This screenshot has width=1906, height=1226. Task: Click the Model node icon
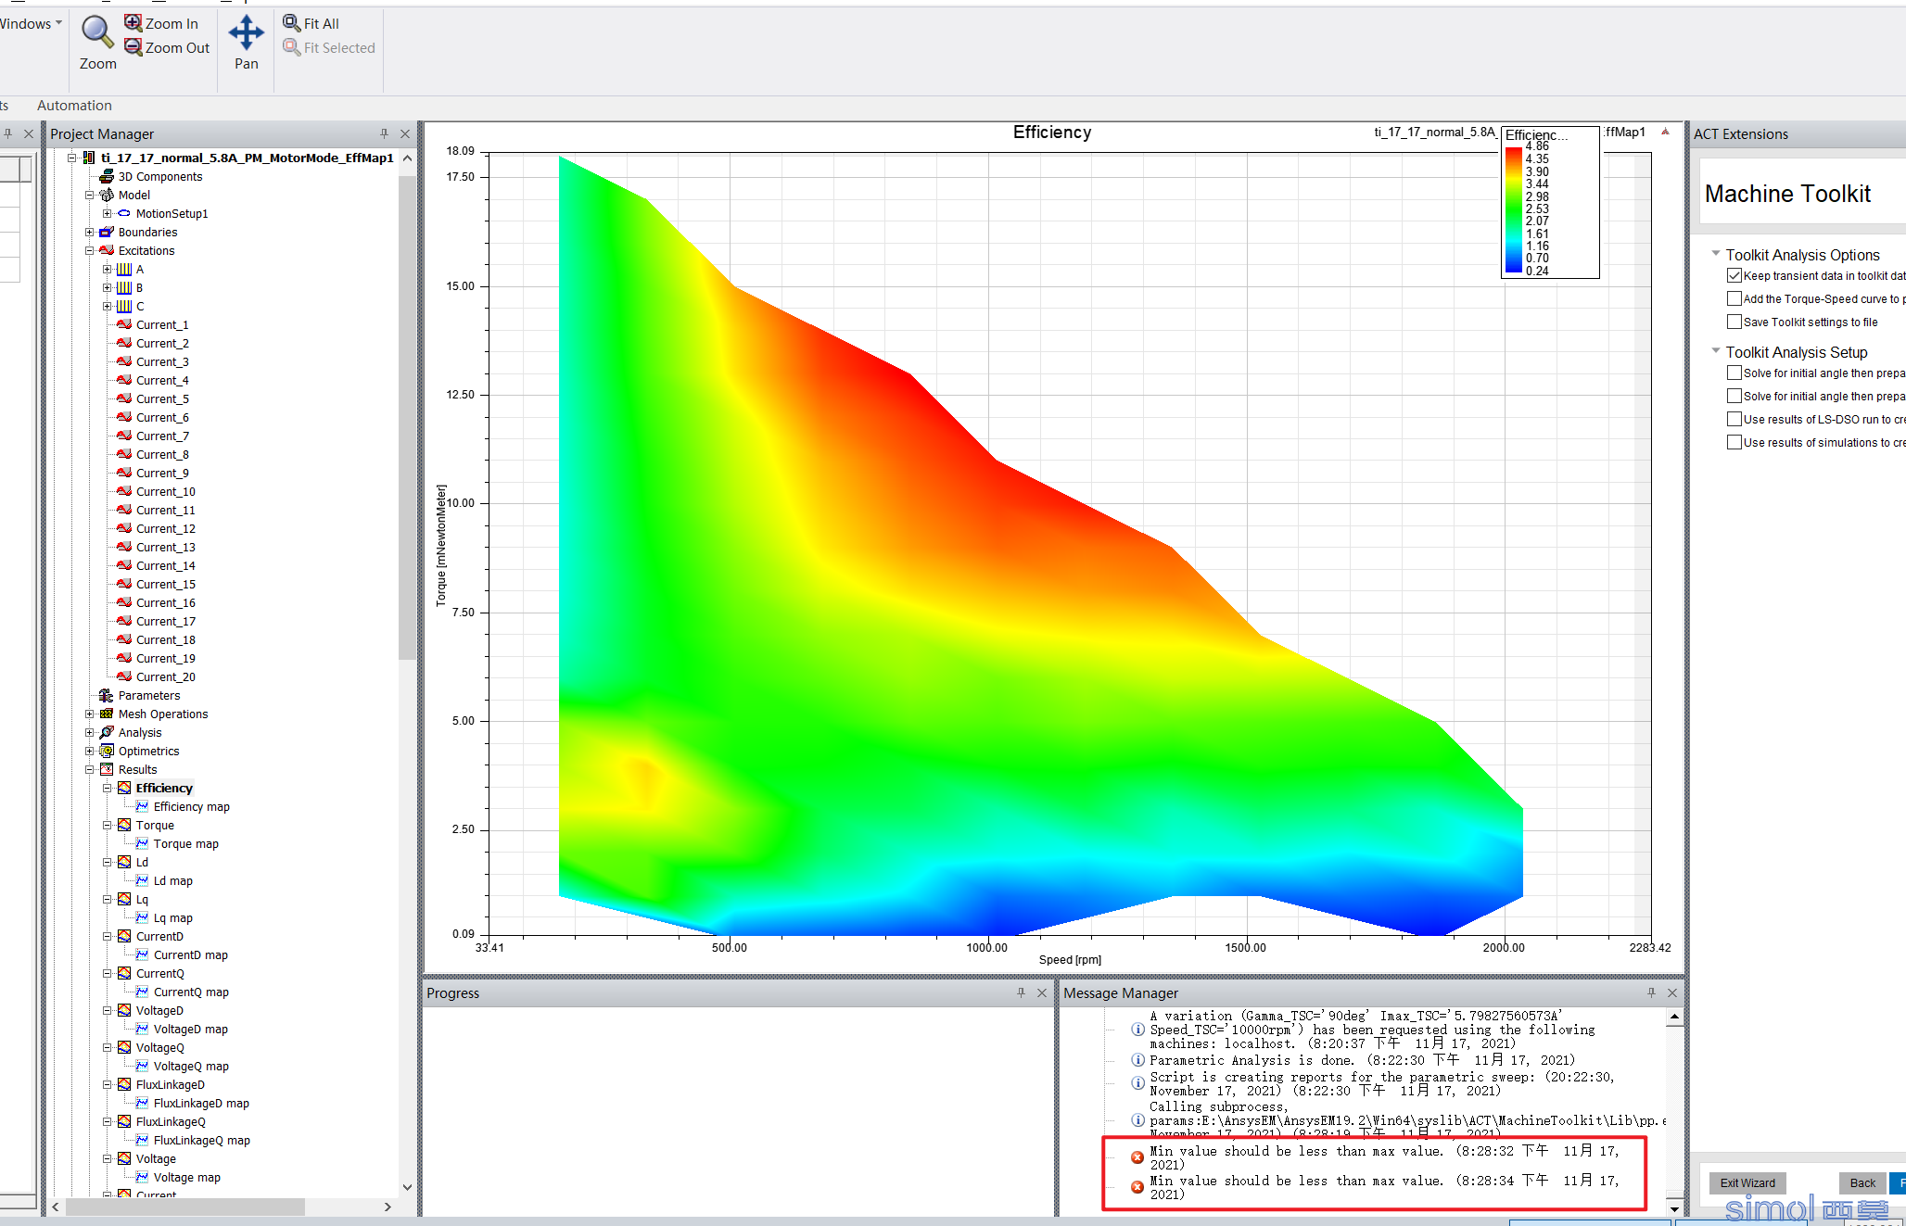pos(107,195)
